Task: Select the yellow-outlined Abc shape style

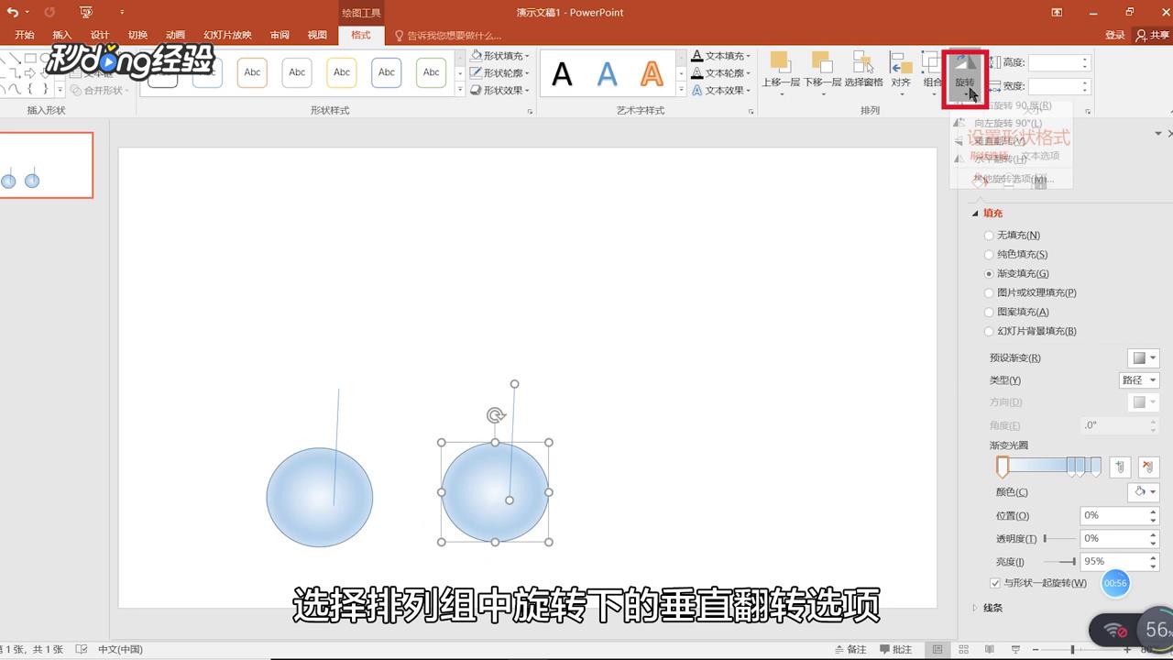Action: click(342, 72)
